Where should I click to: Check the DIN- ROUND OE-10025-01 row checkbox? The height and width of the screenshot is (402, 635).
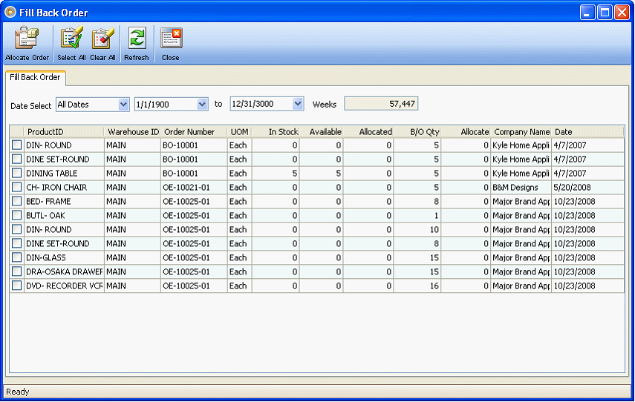(x=16, y=229)
